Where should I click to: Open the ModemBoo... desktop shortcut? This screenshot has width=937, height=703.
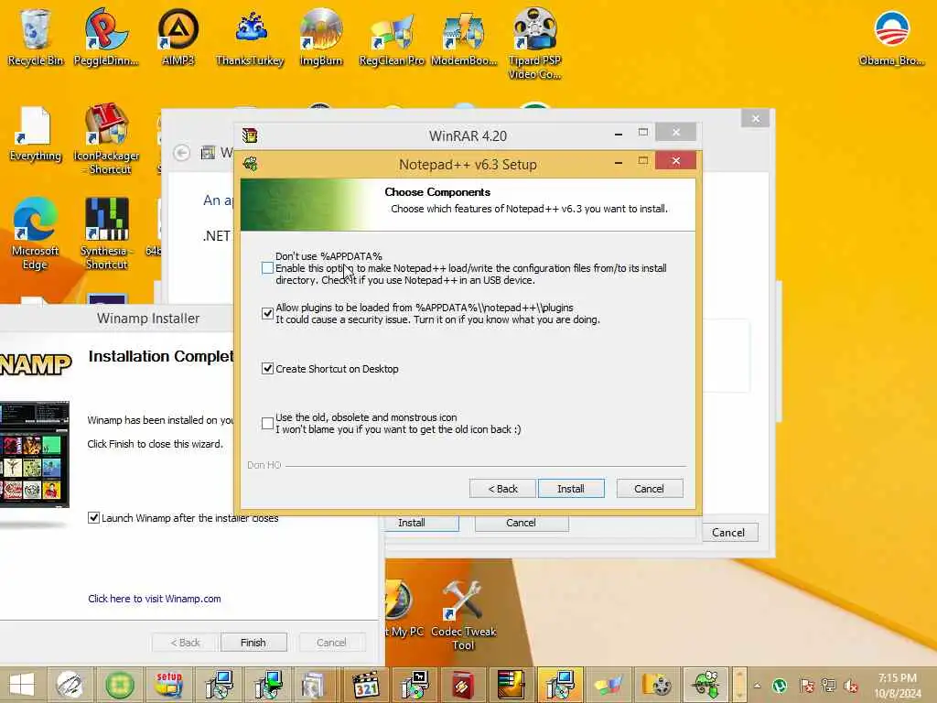[x=463, y=37]
